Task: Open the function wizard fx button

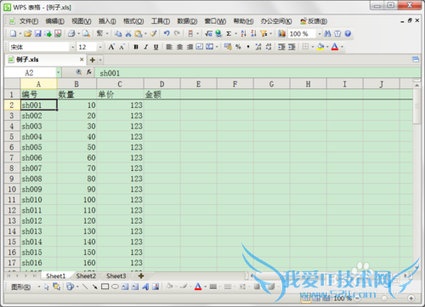Action: tap(89, 72)
